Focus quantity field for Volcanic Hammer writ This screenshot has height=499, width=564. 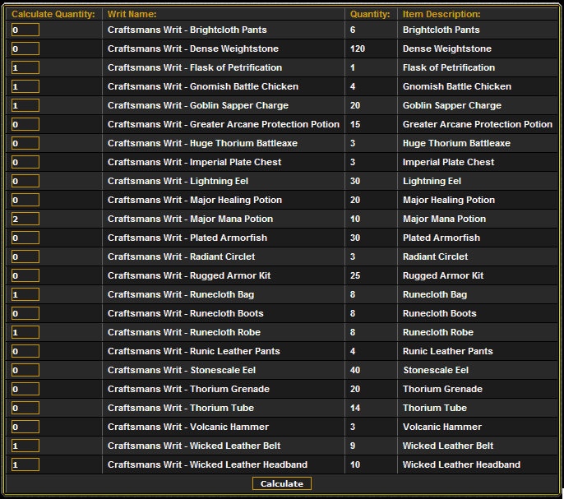[25, 427]
